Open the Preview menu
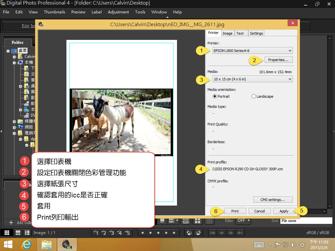Image resolution: width=335 pixels, height=251 pixels. point(79,12)
